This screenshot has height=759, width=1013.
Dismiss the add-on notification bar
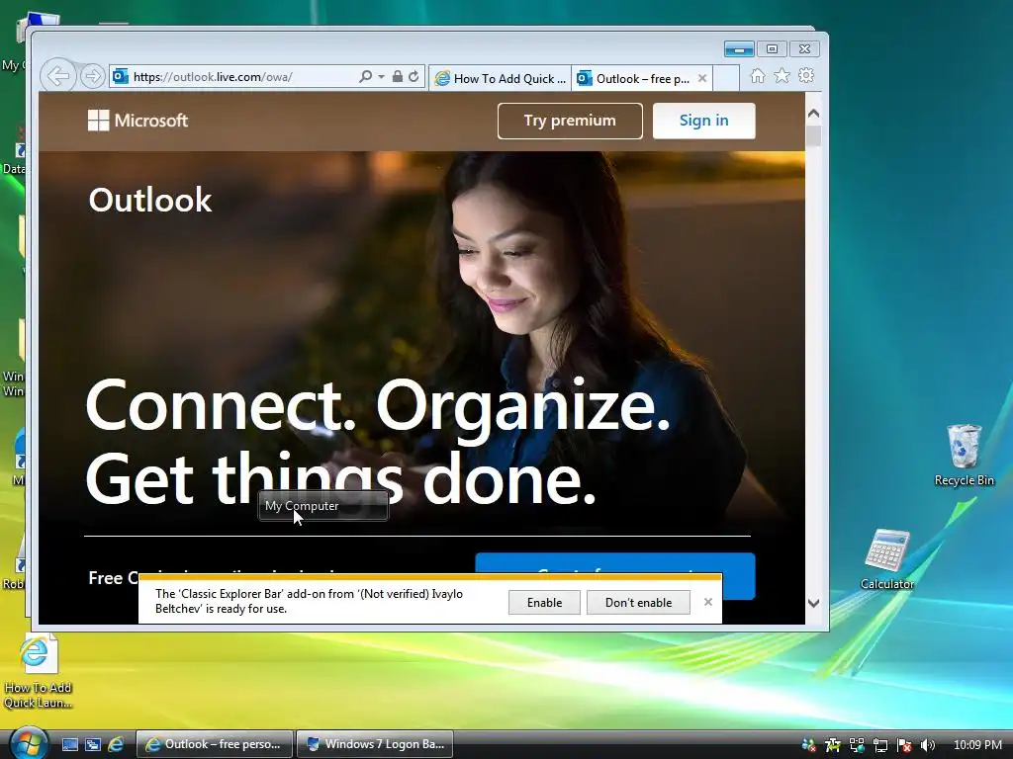708,602
